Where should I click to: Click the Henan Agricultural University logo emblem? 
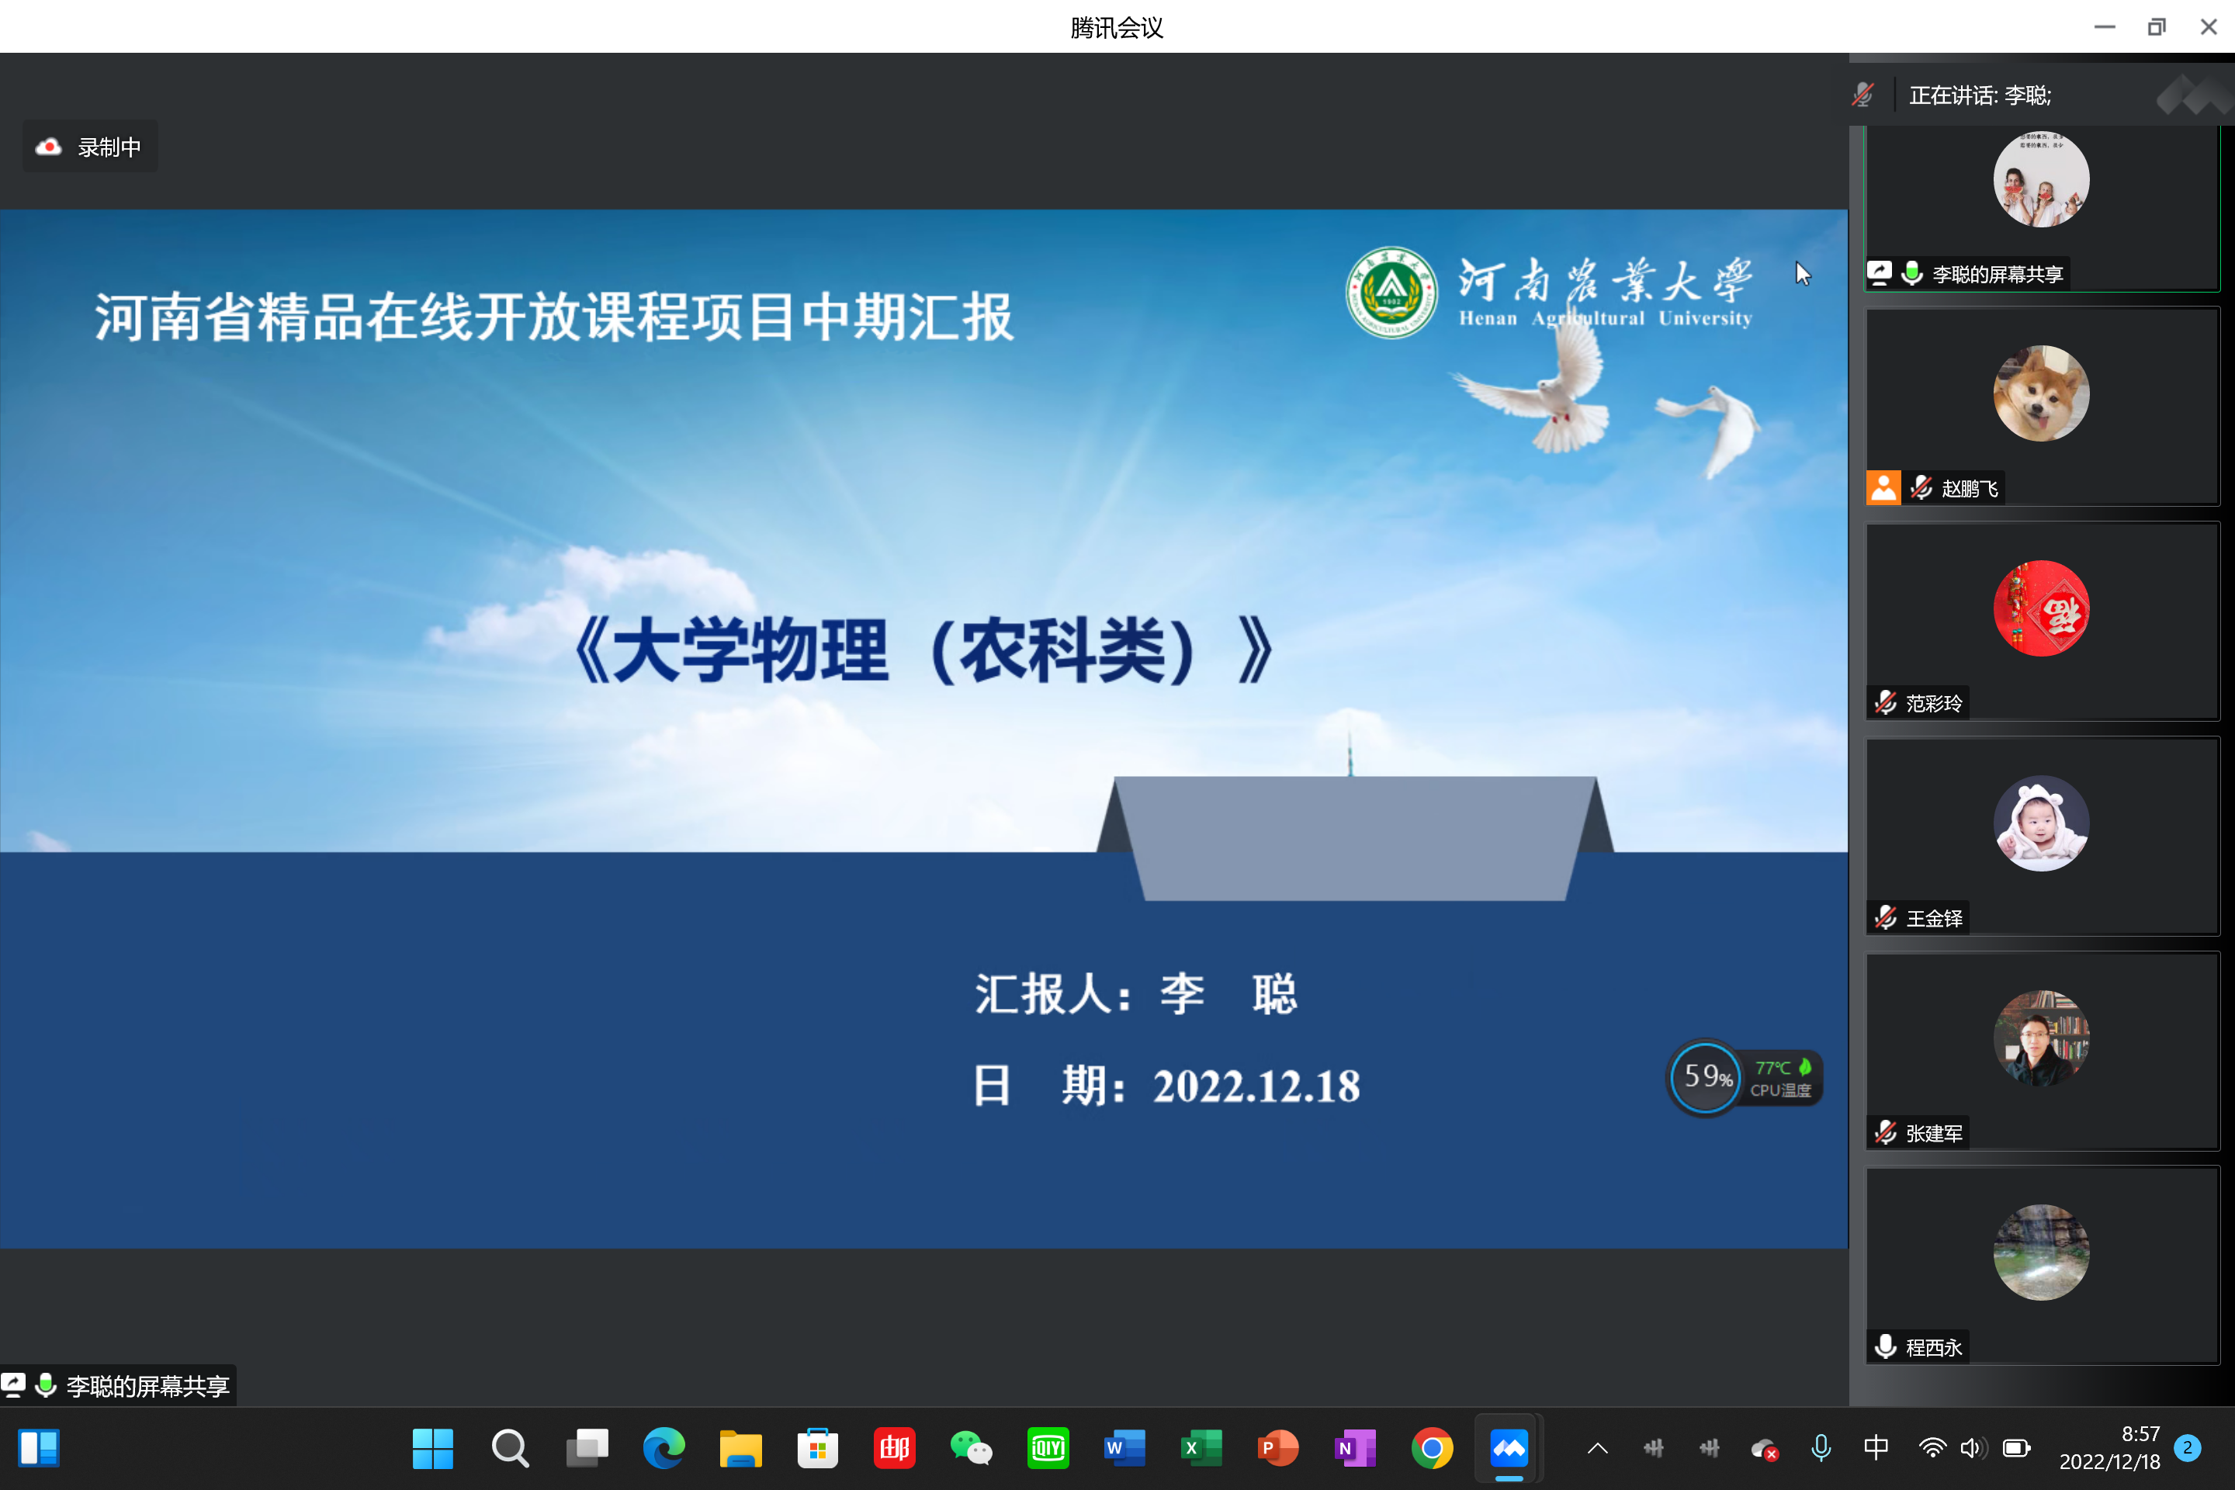point(1391,292)
